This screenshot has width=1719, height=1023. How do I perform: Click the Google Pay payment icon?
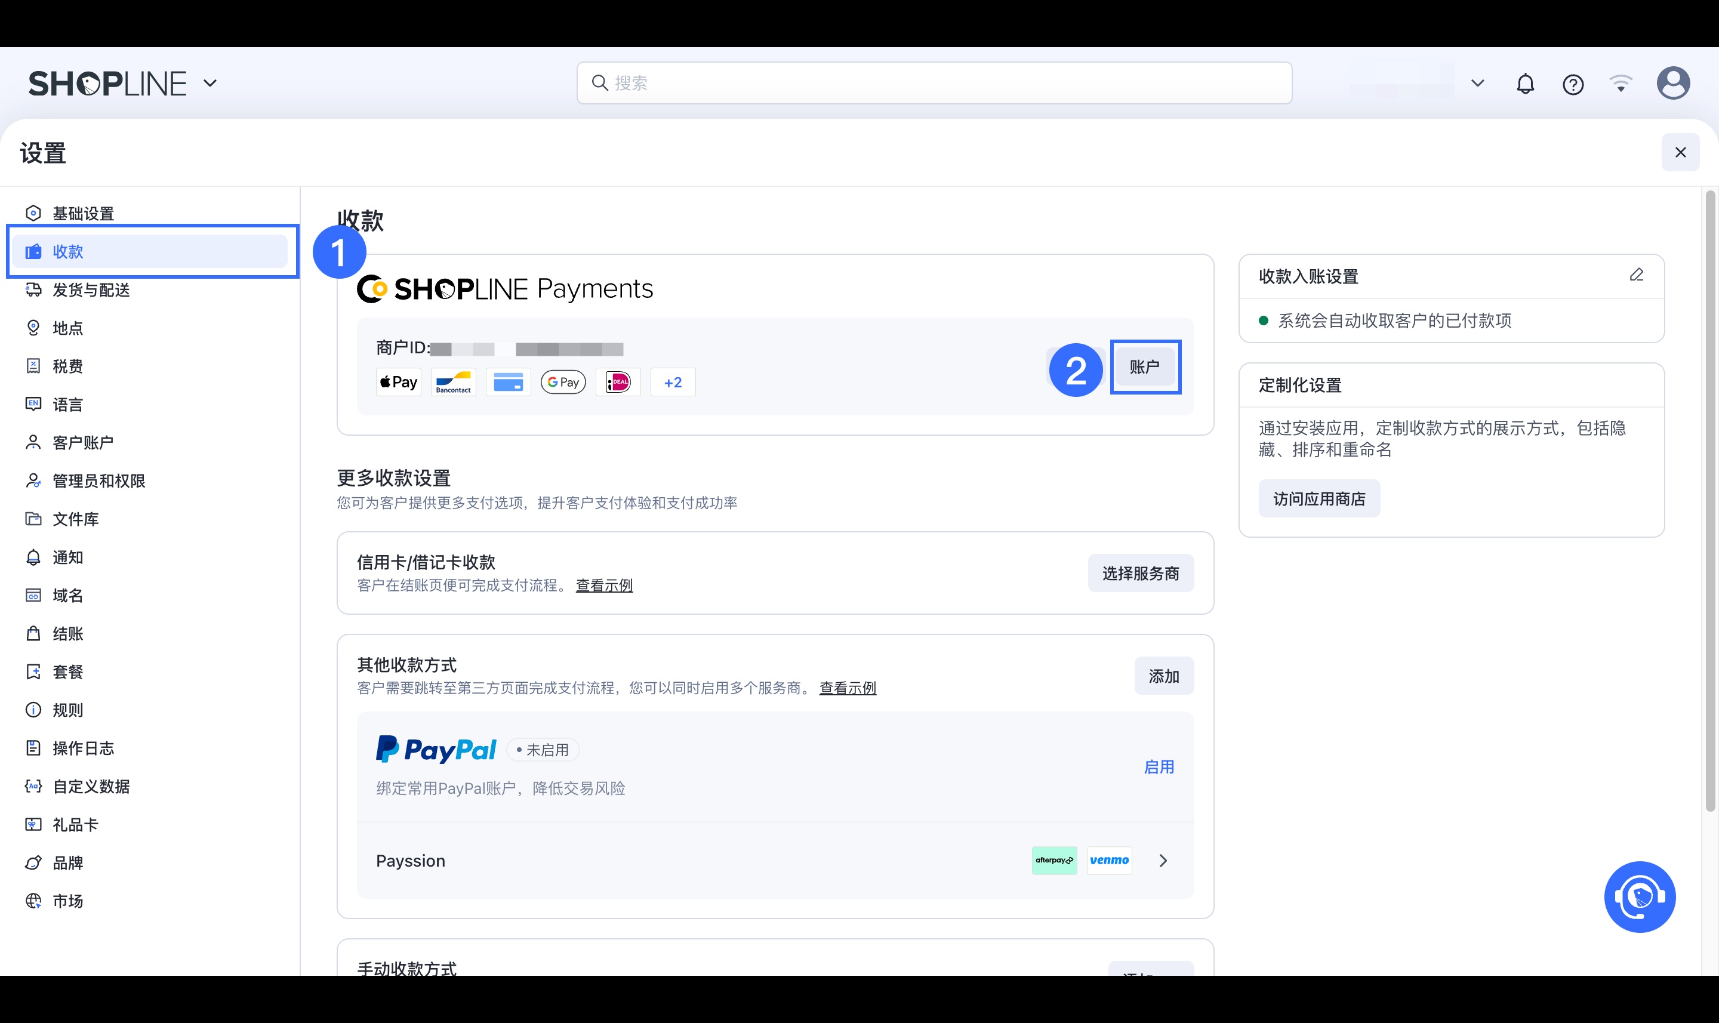563,382
